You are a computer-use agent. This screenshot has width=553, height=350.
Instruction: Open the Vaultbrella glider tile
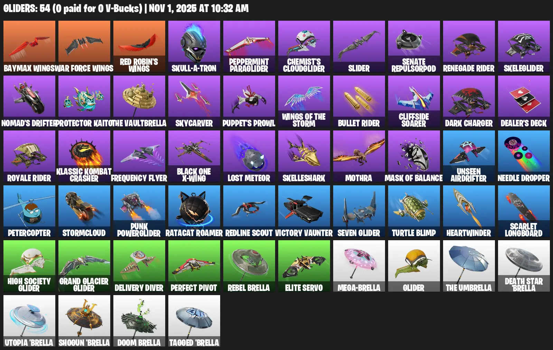139,101
